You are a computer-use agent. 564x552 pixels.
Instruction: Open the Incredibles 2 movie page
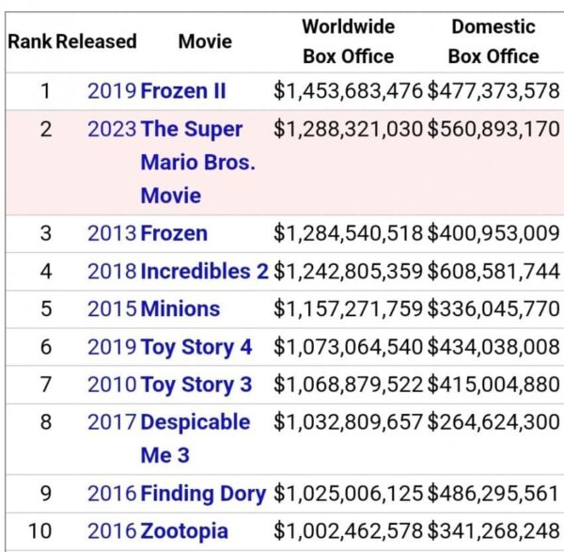click(x=204, y=271)
